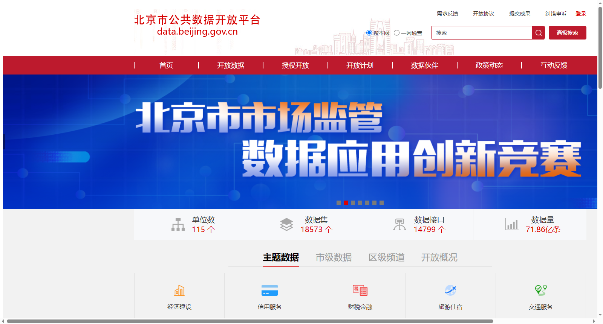Open the 授权开放 menu item

(295, 65)
